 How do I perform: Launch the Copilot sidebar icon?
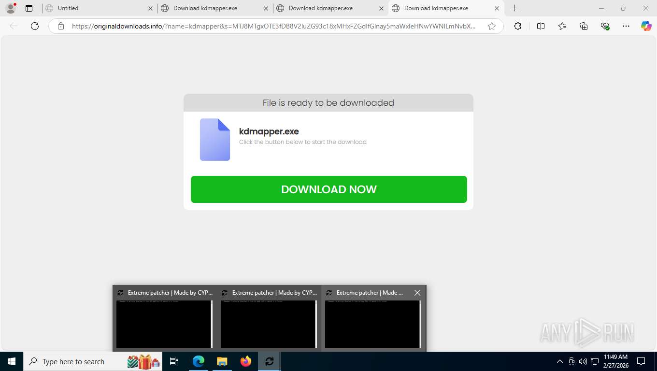646,26
